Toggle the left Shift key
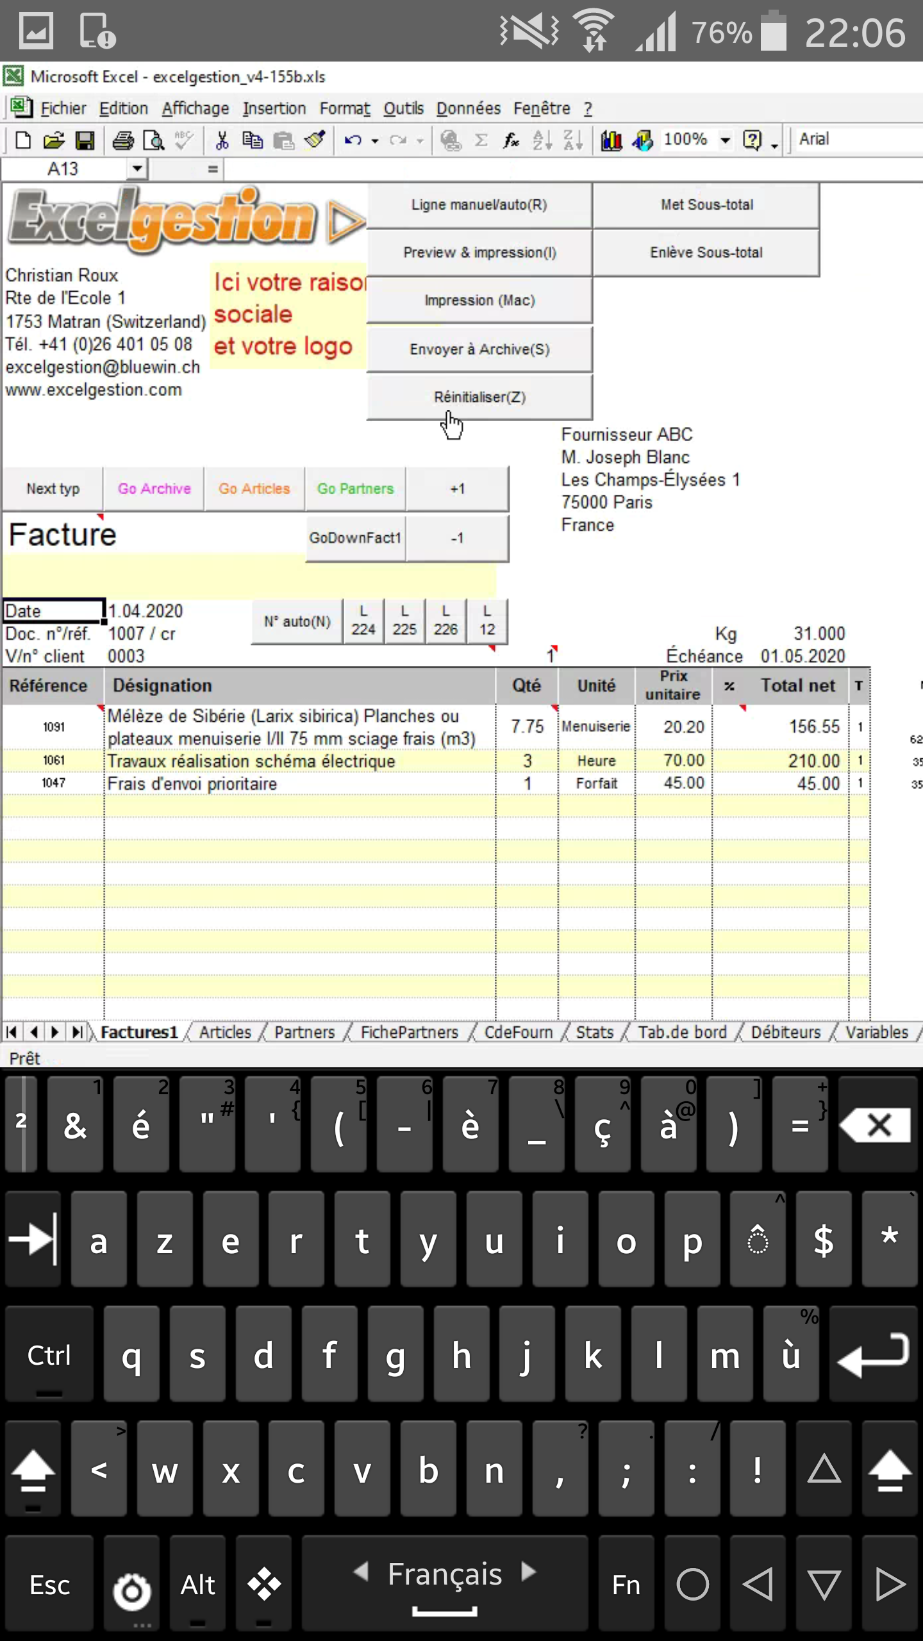 coord(33,1469)
